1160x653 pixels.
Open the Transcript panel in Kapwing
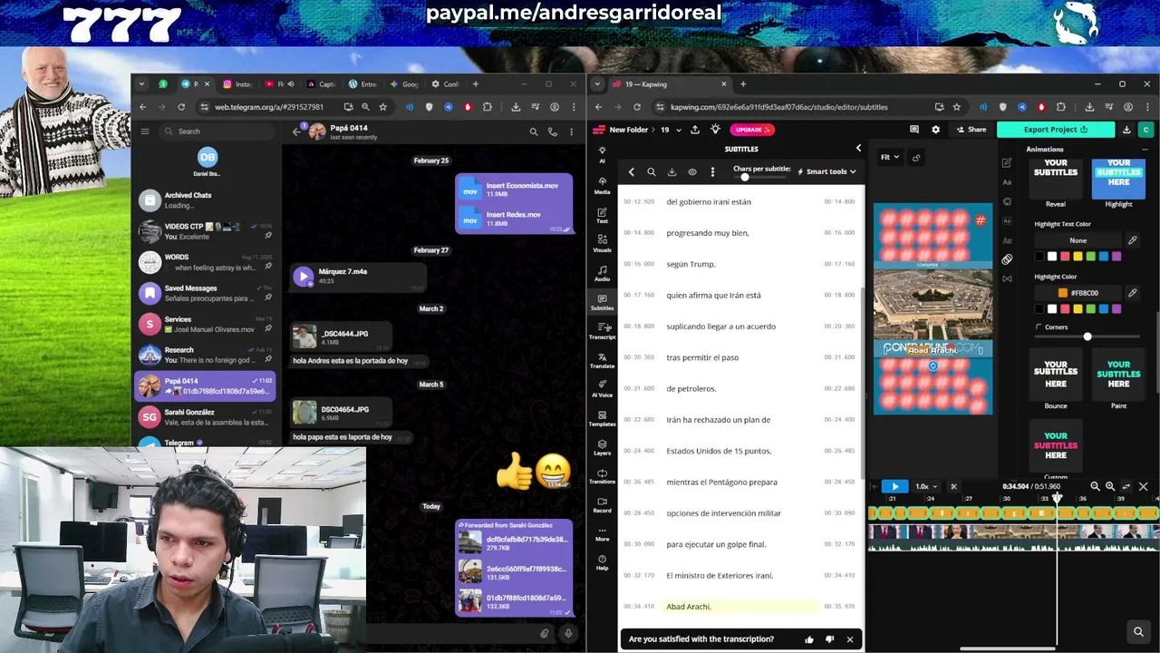[602, 331]
